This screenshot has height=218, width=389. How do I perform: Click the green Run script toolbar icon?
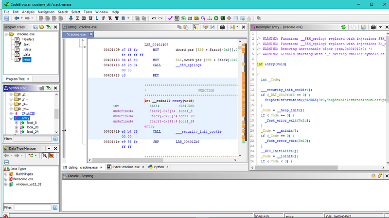215,18
